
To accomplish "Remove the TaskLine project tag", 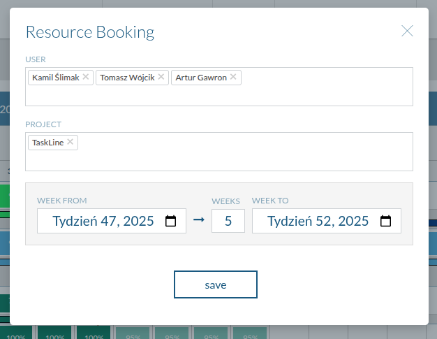I will click(71, 142).
